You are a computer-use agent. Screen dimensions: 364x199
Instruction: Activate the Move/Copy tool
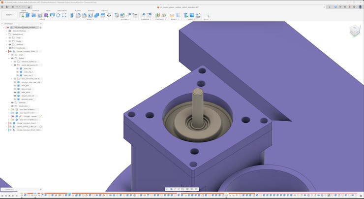coord(109,15)
